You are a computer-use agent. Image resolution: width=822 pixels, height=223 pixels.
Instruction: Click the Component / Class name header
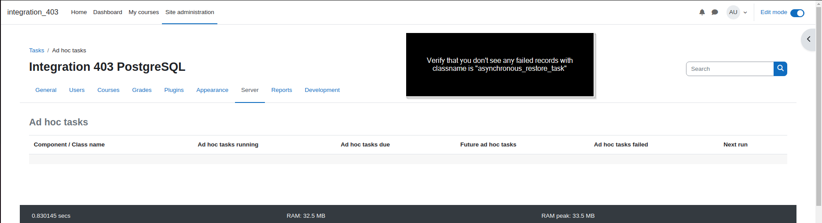[x=69, y=145]
